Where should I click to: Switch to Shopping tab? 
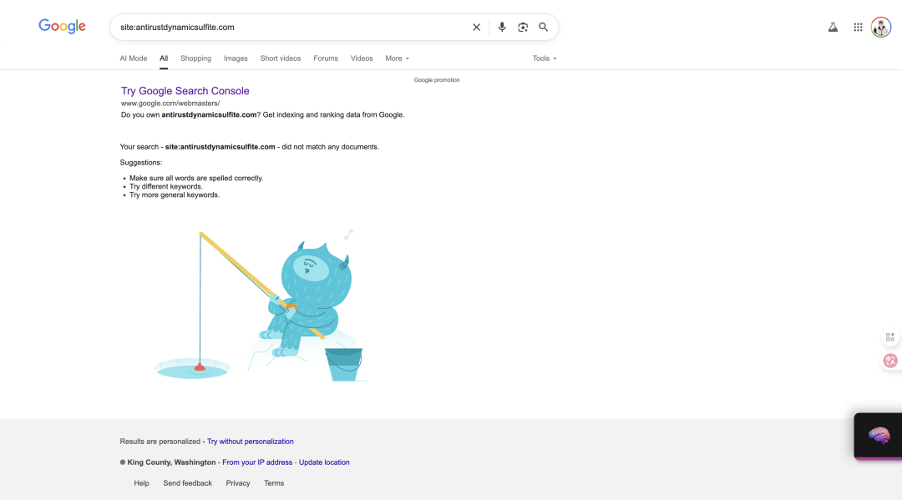pyautogui.click(x=195, y=58)
